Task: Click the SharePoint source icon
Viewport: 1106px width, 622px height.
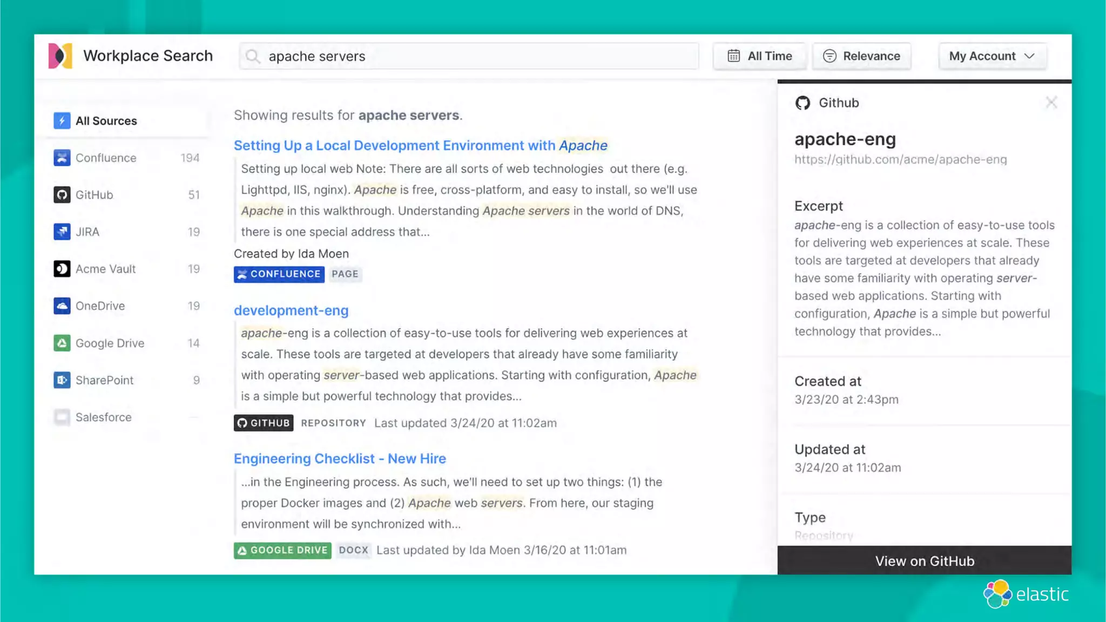Action: click(62, 380)
